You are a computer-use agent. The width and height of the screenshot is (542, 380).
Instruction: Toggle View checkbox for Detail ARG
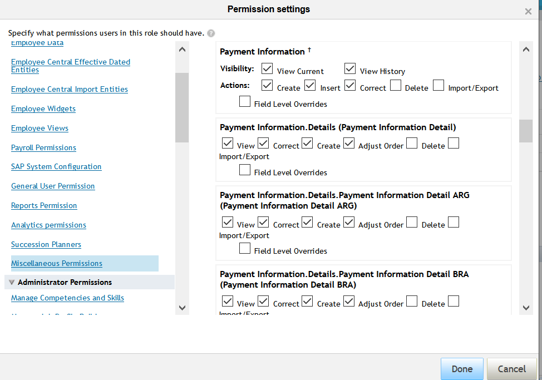coord(228,222)
